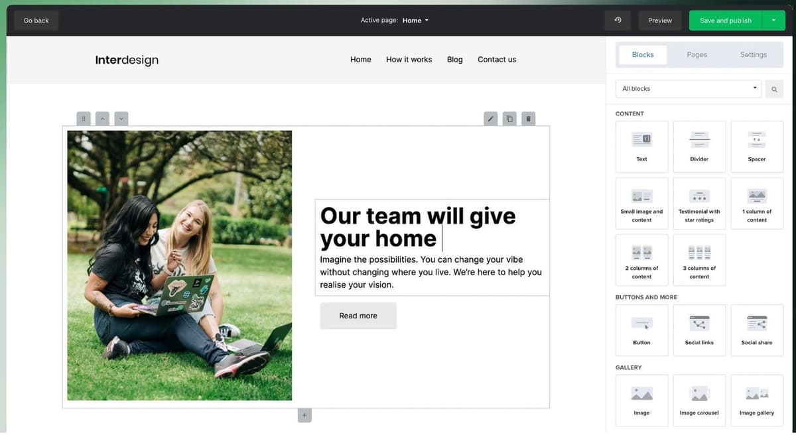The height and width of the screenshot is (435, 796).
Task: Click the block search magnifier icon
Action: (774, 89)
